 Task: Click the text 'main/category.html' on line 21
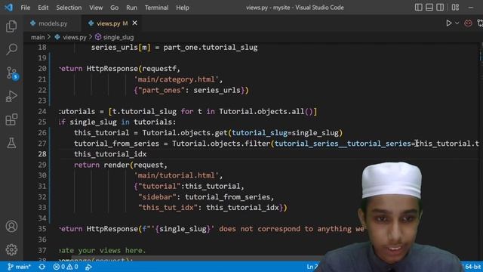176,79
